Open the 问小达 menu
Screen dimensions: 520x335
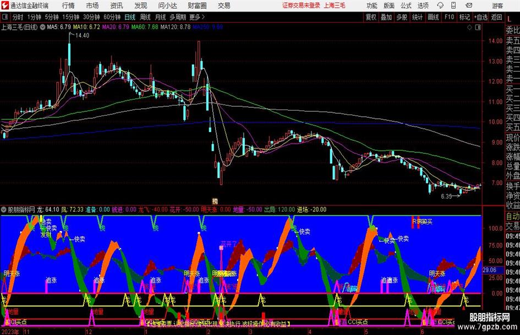(167, 6)
